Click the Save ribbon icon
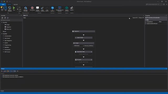 pyautogui.click(x=6, y=9)
